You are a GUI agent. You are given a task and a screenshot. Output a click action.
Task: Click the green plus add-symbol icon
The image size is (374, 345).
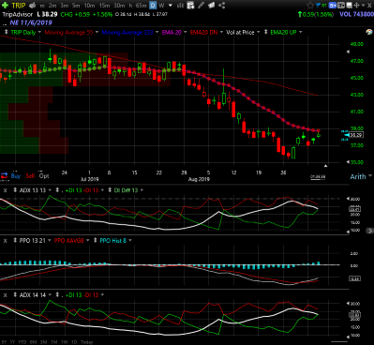pos(5,6)
